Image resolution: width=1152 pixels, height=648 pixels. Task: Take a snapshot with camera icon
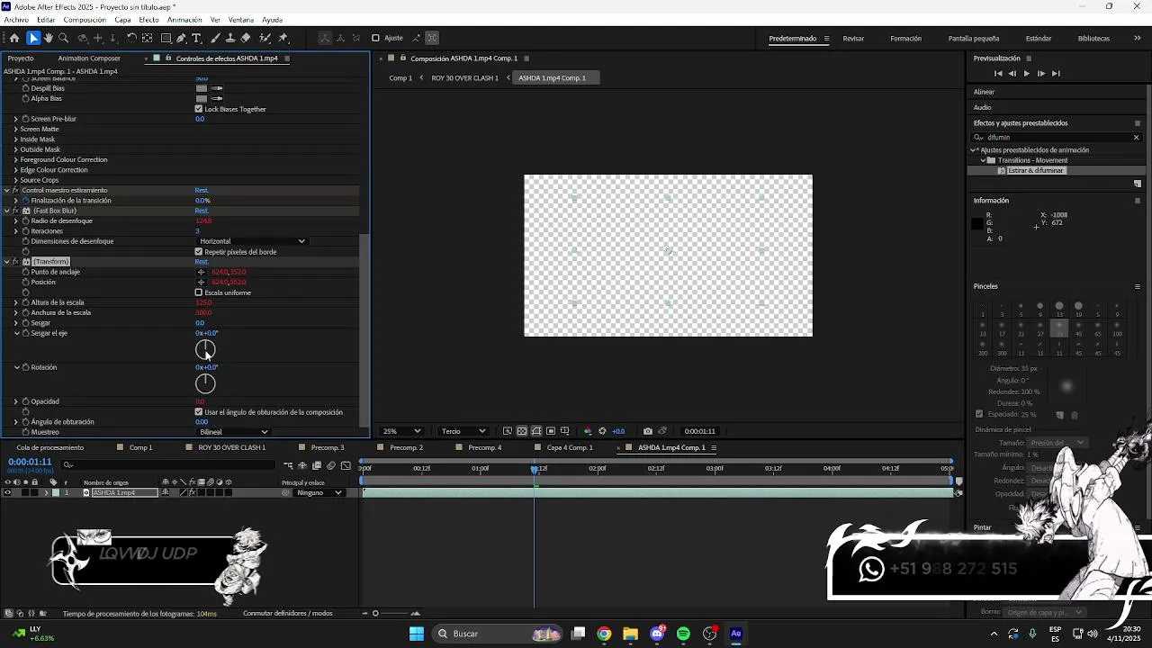tap(648, 431)
